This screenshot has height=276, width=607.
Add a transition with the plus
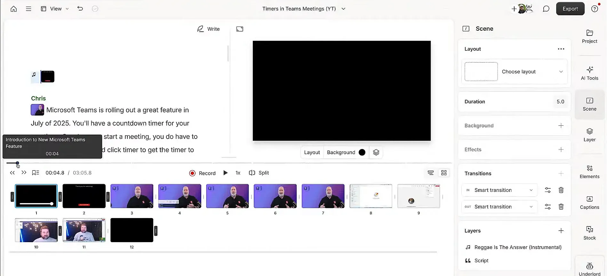561,173
